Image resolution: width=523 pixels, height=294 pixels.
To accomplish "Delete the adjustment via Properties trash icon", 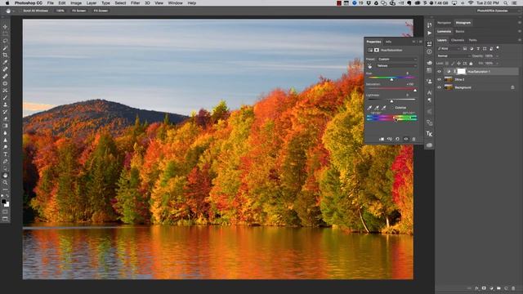I will coord(413,139).
